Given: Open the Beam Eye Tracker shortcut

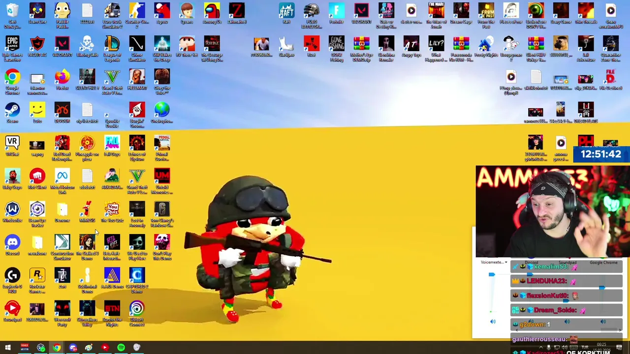Looking at the screenshot, I should click(37, 214).
